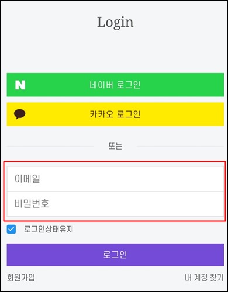Click the divider line right of 또는
Screen dimensions: 228x292
181,146
